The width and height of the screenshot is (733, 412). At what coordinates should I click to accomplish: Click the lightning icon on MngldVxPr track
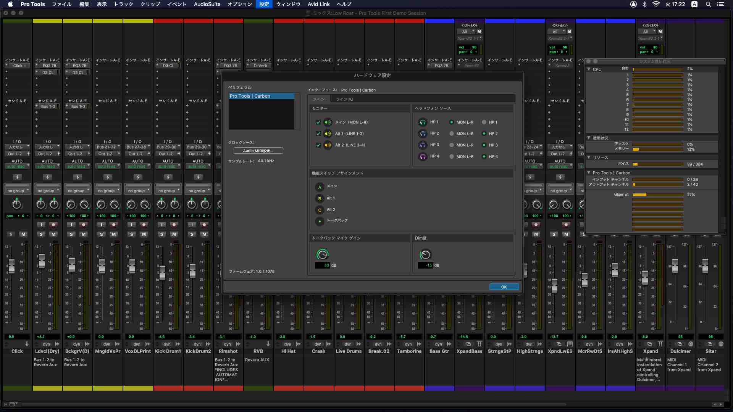[108, 177]
